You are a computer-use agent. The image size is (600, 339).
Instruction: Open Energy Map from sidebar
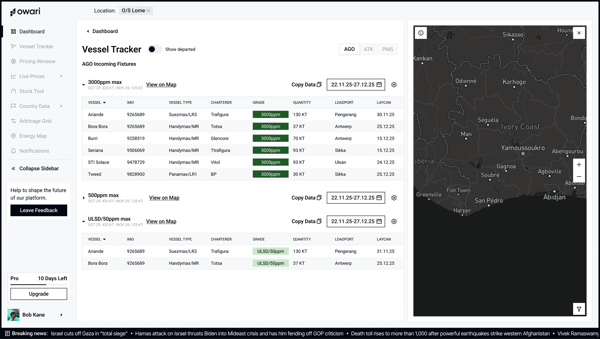pos(33,136)
